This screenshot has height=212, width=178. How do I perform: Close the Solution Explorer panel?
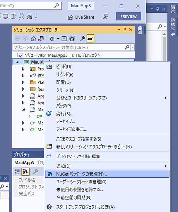(x=131, y=30)
